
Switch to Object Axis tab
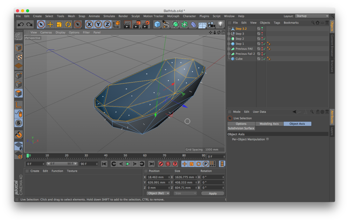tap(297, 124)
